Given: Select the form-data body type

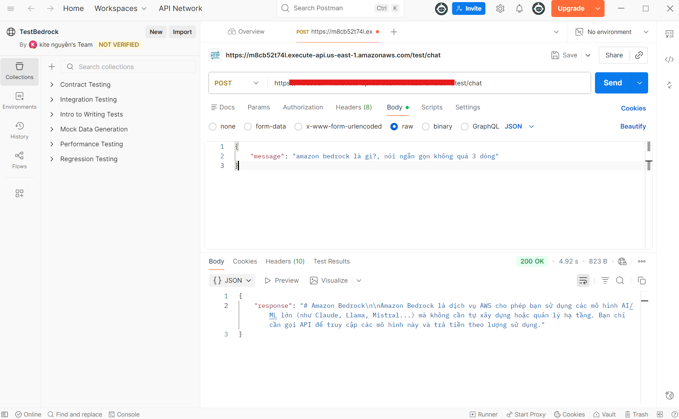Looking at the screenshot, I should coord(248,127).
